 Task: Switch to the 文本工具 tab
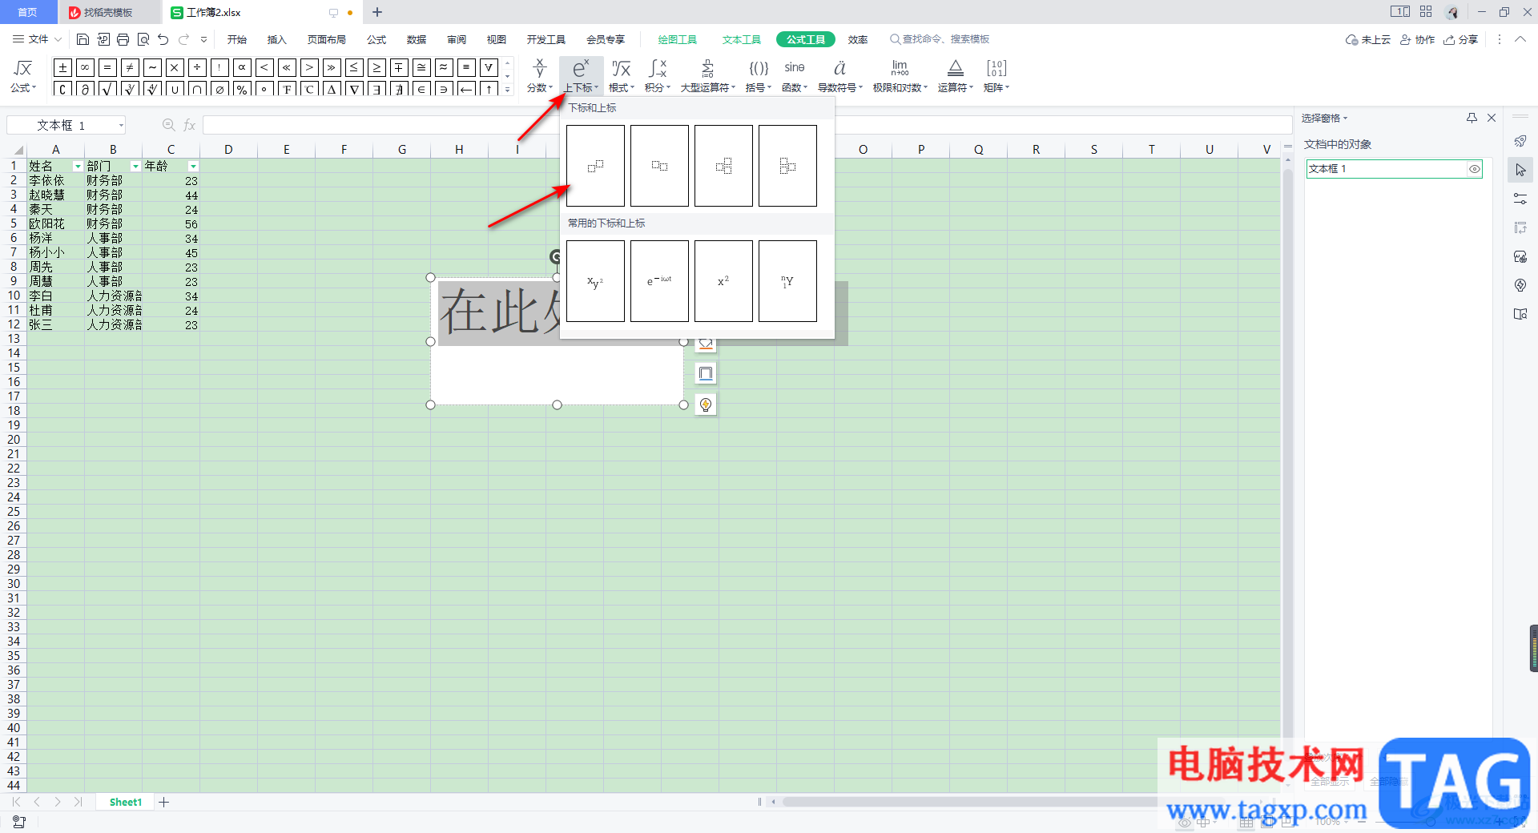point(741,39)
